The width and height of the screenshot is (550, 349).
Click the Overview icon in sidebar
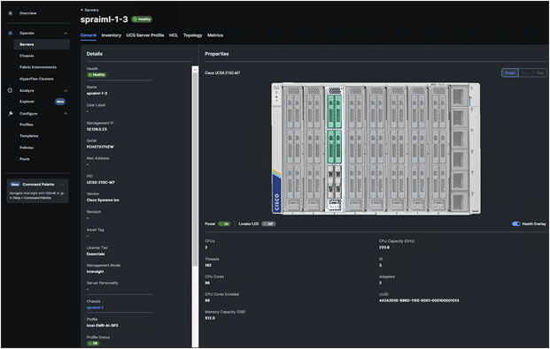click(10, 13)
